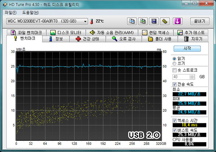Image resolution: width=216 pixels, height=152 pixels.
Task: Click the short stroke value field showing 40
Action: (181, 77)
